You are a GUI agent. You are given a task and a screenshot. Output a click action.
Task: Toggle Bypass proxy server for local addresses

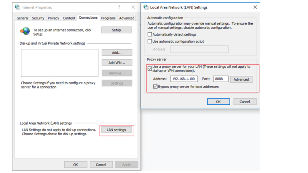155,87
